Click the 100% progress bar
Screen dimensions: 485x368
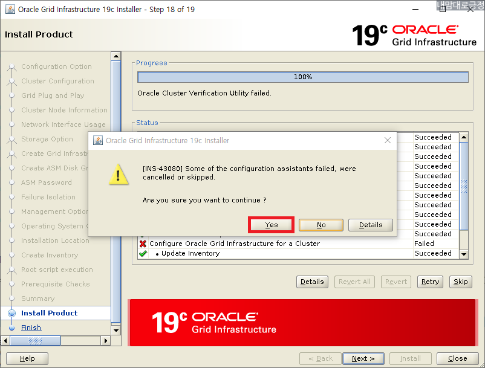pos(303,77)
